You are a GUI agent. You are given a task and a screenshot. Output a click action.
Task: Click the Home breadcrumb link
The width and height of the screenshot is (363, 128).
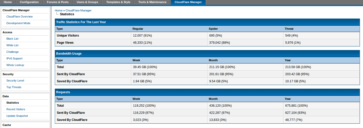coord(58,10)
